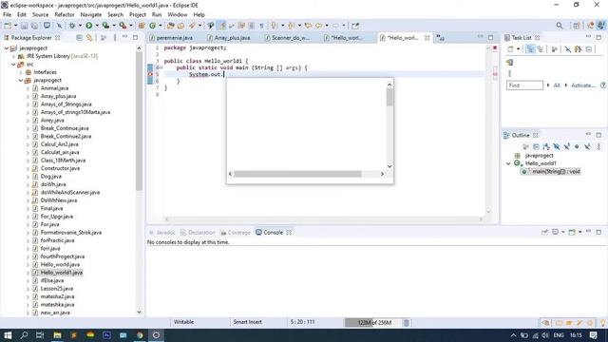Viewport: 608px width, 342px height.
Task: Open the Javadoc tab in bottom panel
Action: [x=162, y=232]
